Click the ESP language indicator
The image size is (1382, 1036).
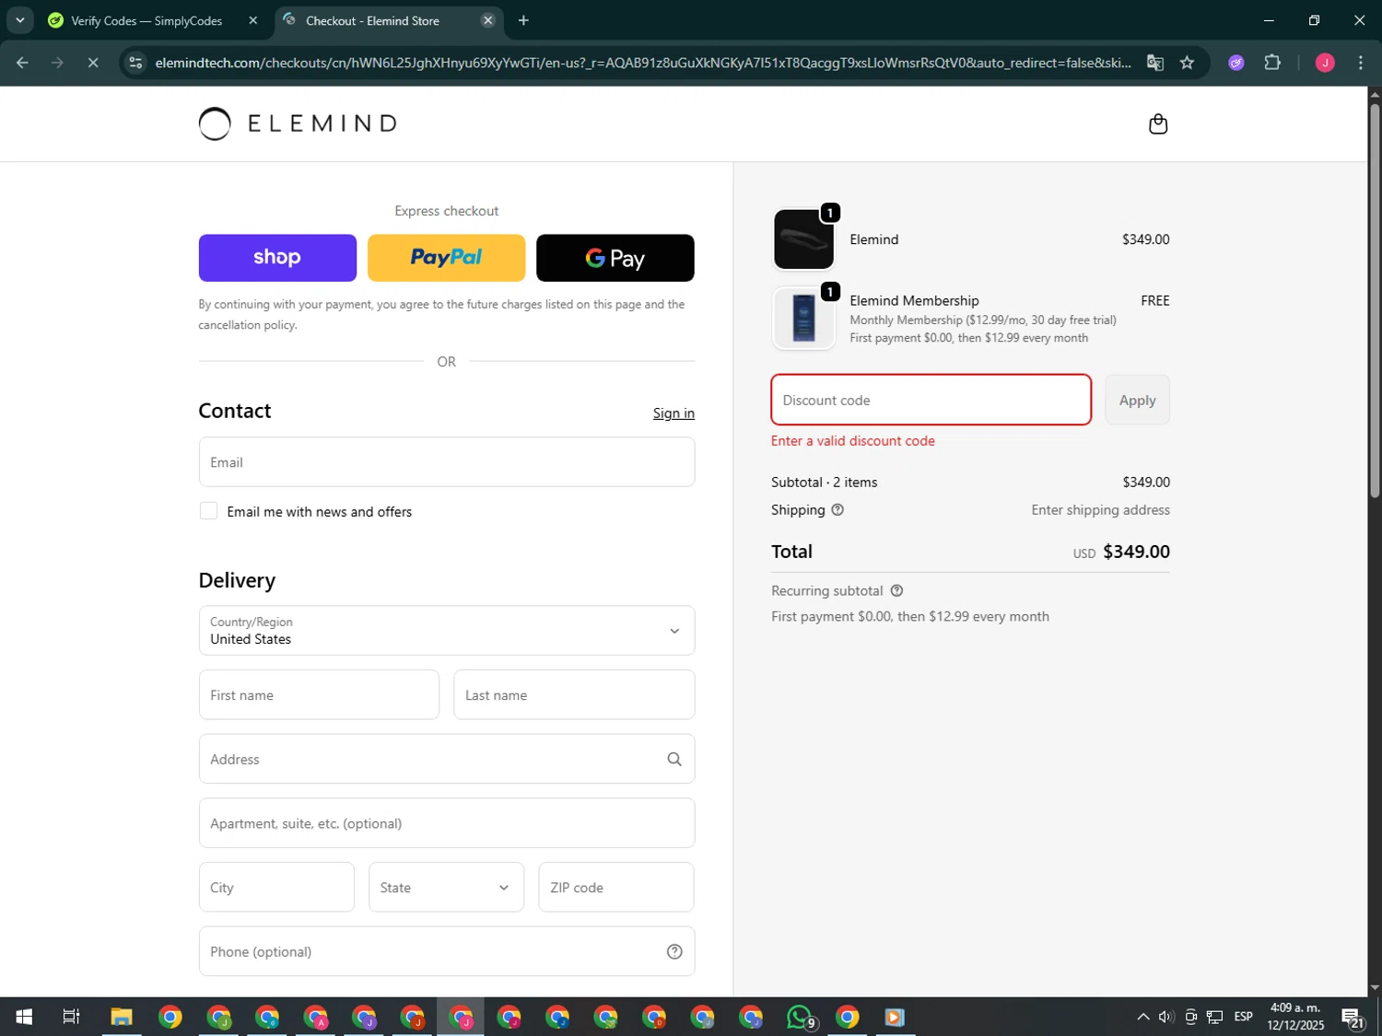pyautogui.click(x=1243, y=1017)
